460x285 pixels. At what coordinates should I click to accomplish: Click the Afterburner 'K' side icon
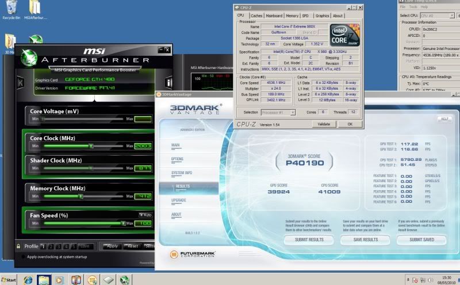19,83
